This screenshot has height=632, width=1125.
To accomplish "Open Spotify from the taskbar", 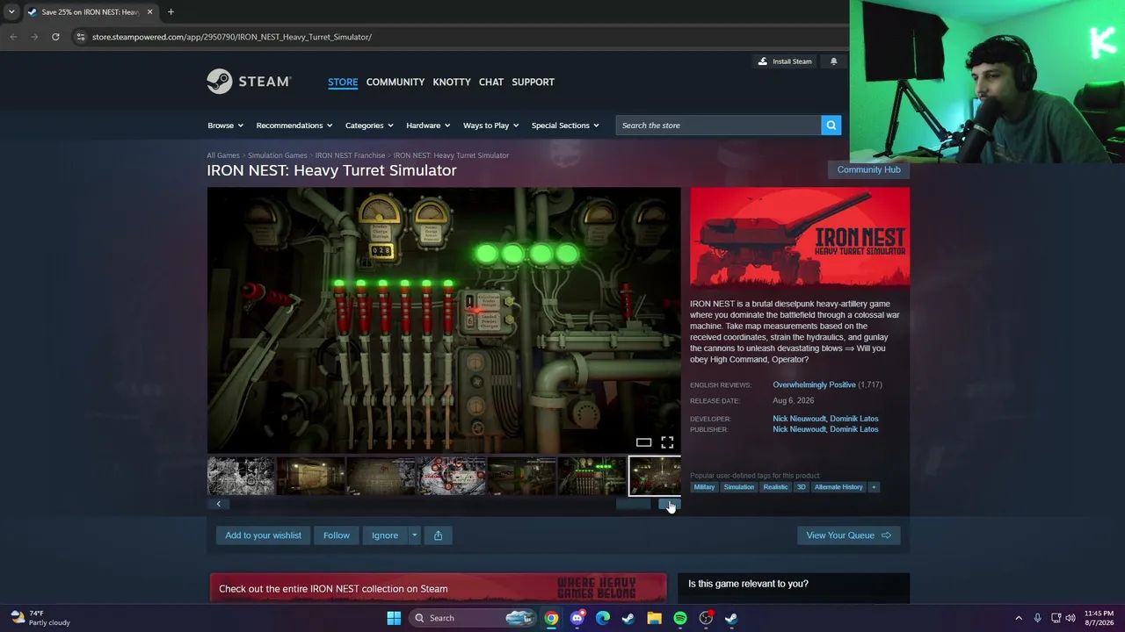I will pos(679,618).
